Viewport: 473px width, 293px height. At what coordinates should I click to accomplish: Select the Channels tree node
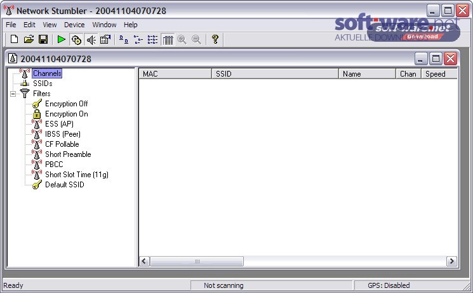click(x=47, y=73)
